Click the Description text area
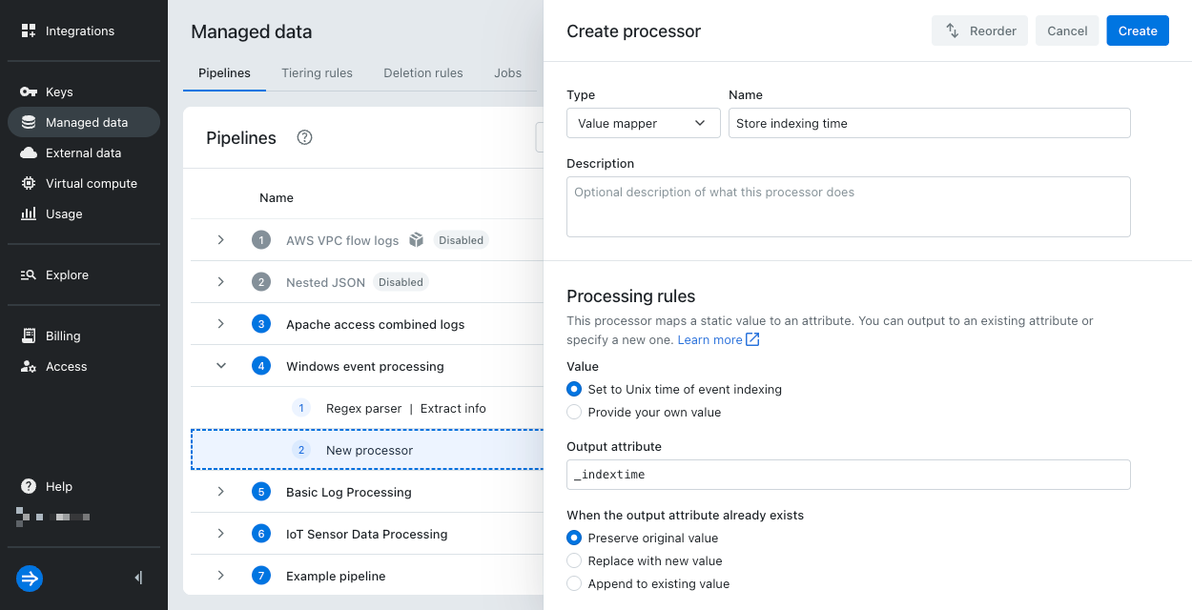 click(849, 207)
